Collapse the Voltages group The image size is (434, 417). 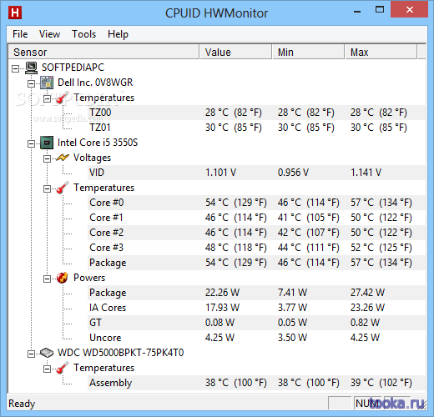pos(47,158)
